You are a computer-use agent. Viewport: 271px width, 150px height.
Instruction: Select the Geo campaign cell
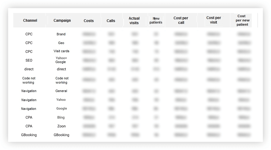click(61, 43)
